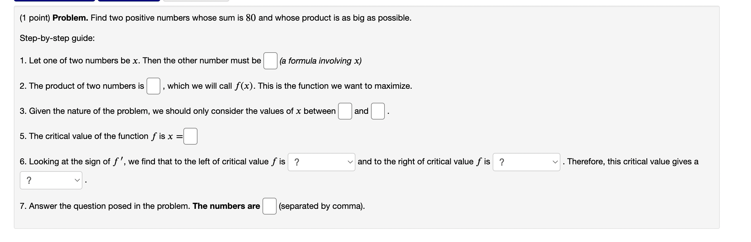Click the lower bound answer box in step 3
The width and height of the screenshot is (751, 242).
coord(345,111)
